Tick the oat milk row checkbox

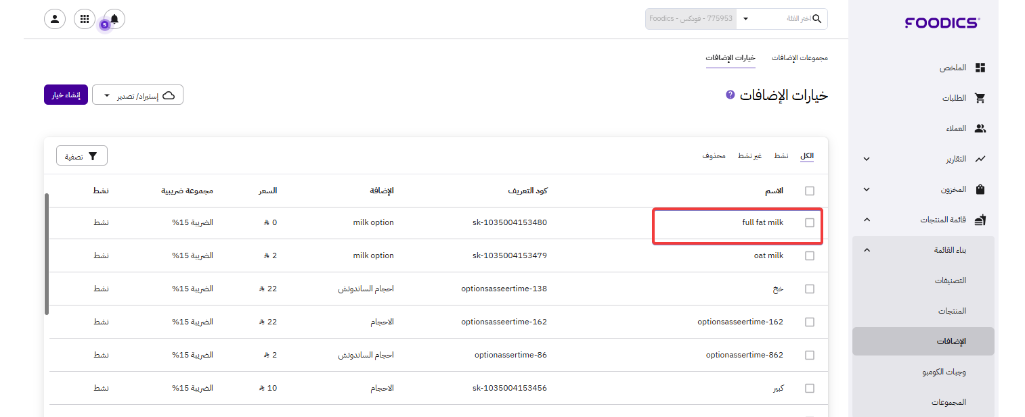pos(810,256)
